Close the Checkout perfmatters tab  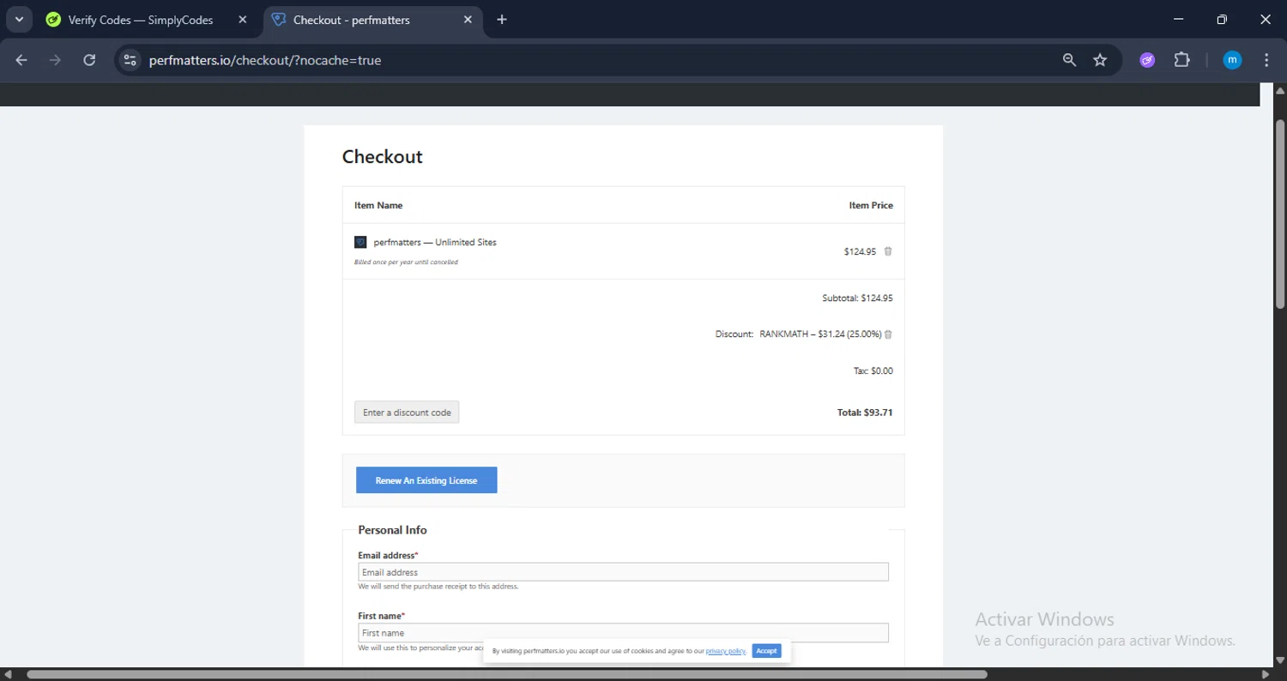pyautogui.click(x=468, y=20)
